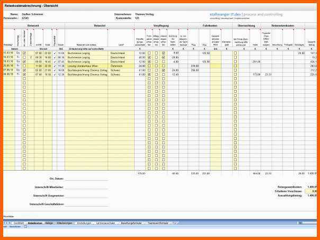Select the Reisezeit section header
The width and height of the screenshot is (320, 240).
(33, 26)
